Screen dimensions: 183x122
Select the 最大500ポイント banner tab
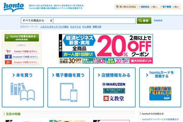(141, 61)
